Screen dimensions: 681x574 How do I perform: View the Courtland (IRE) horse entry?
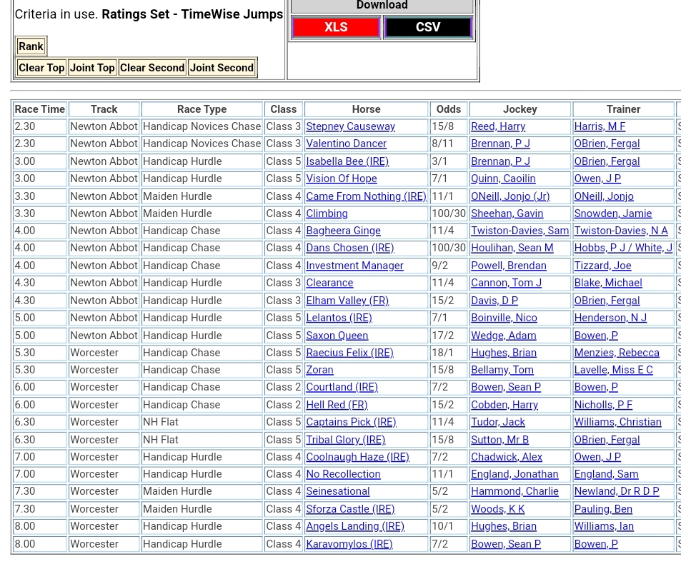(x=342, y=387)
